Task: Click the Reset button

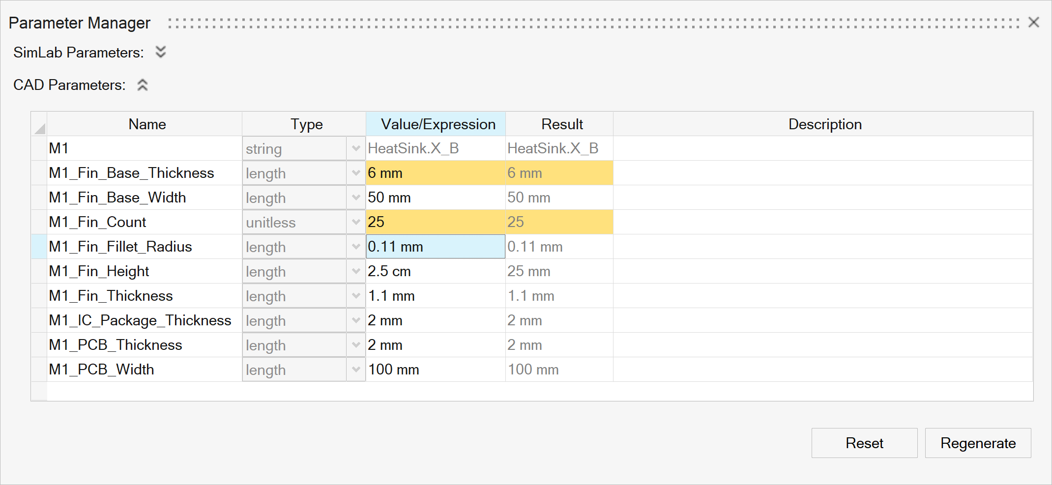Action: point(864,443)
